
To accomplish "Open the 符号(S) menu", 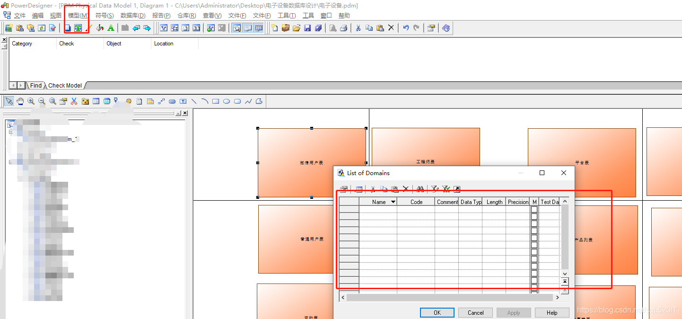I will tap(105, 16).
